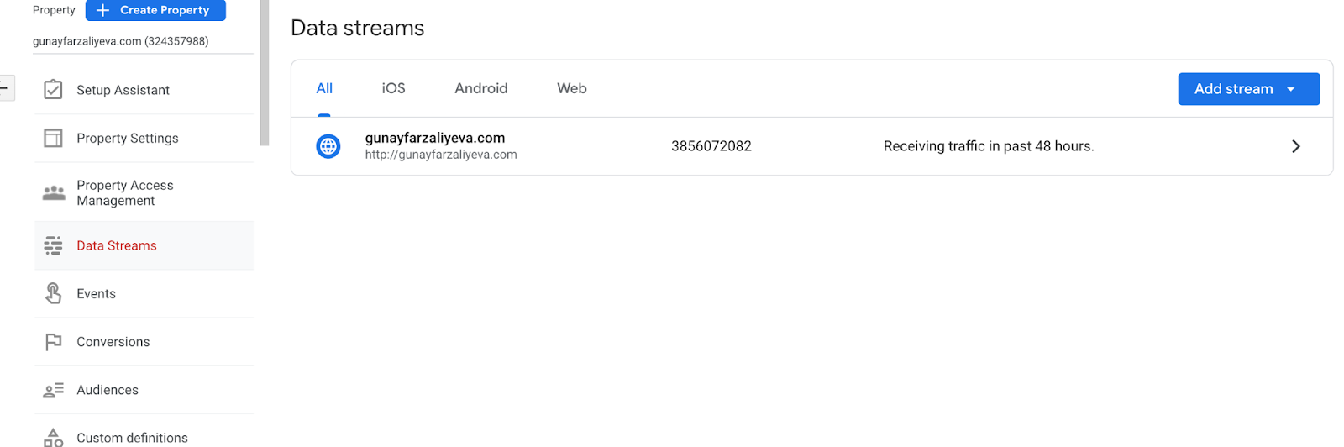Collapse the admin panel with the left edge arrow
The width and height of the screenshot is (1344, 447).
(5, 87)
